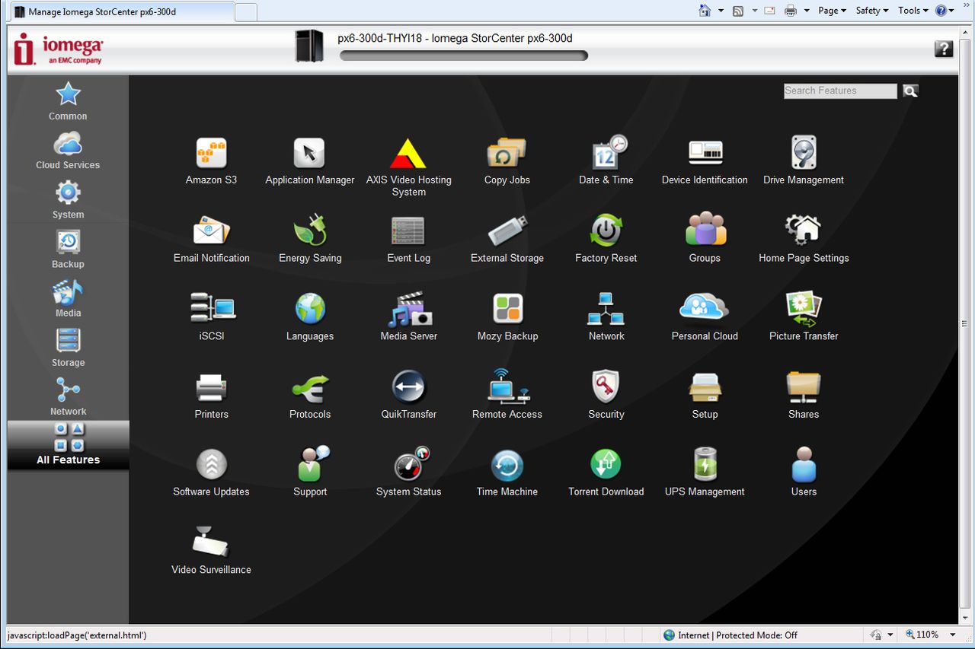
Task: Open Video Surveillance
Action: (x=211, y=551)
